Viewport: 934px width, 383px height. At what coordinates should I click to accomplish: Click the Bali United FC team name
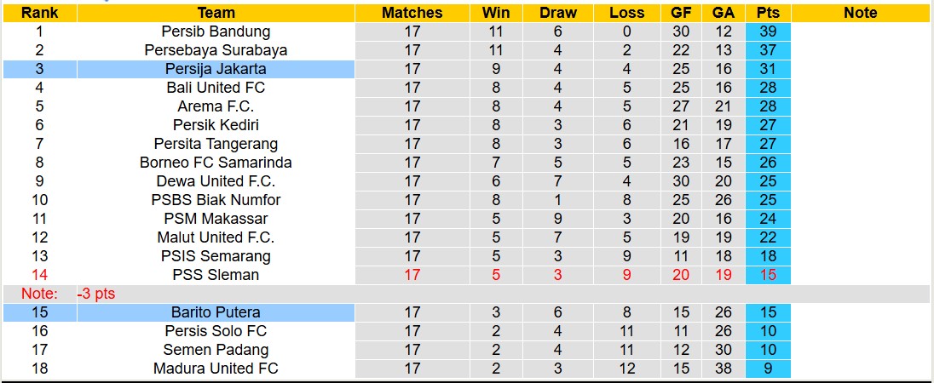[x=216, y=88]
